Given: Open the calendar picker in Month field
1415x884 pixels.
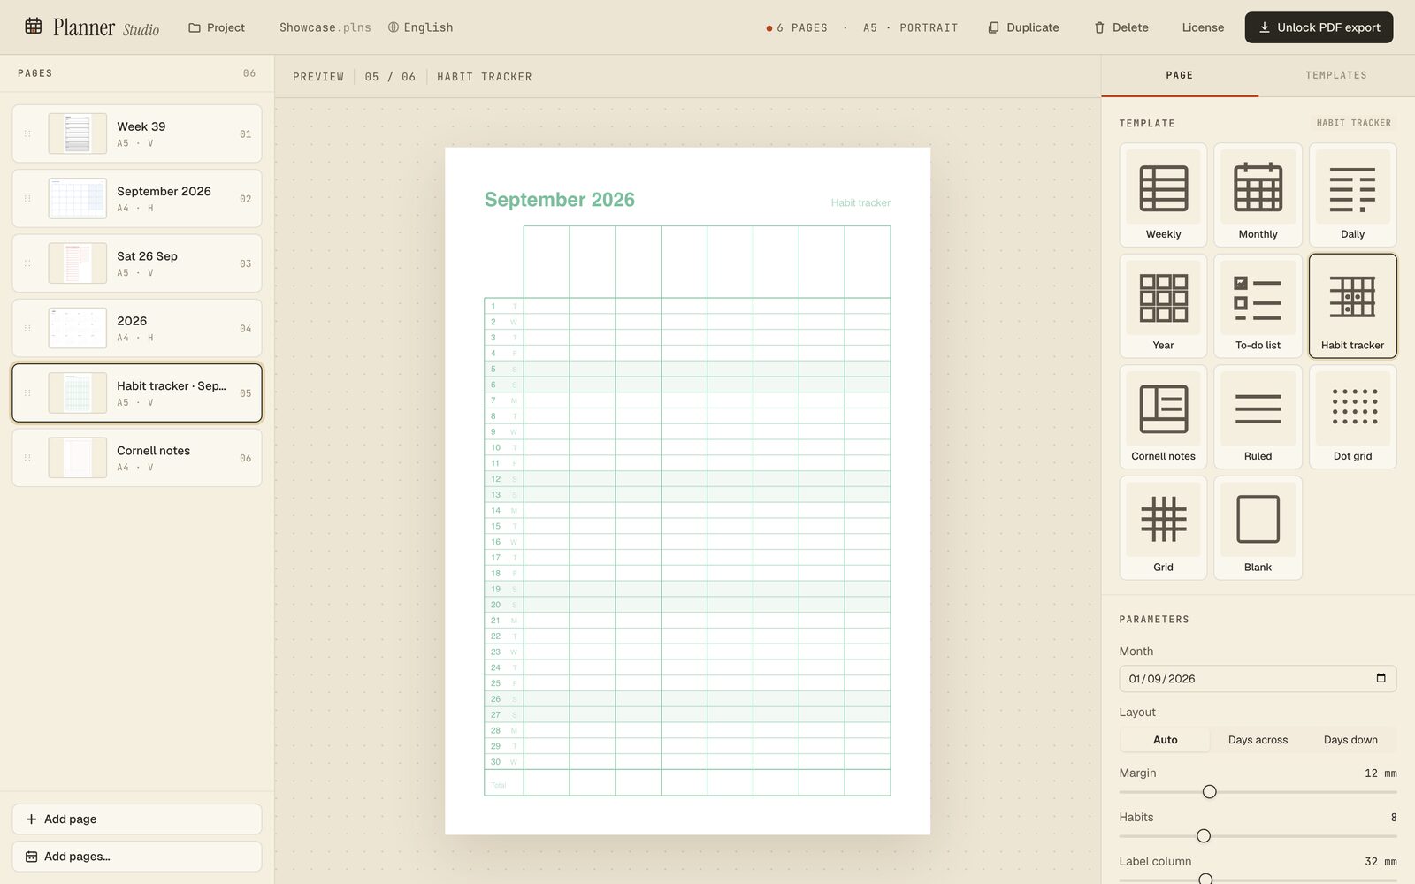Looking at the screenshot, I should (x=1381, y=678).
